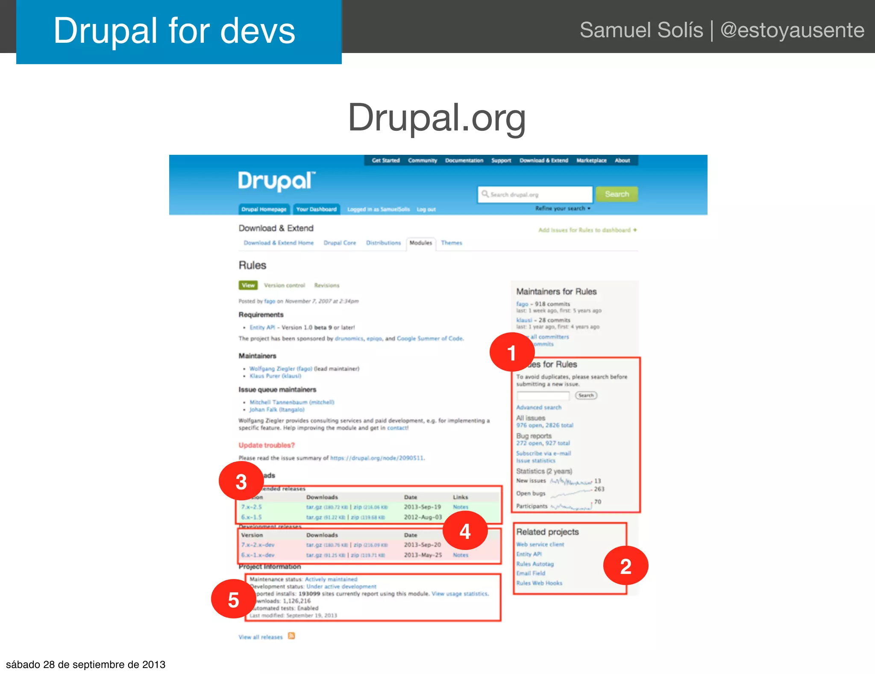Screen dimensions: 875x674
Task: Click the fago author link in Posted by
Action: tap(270, 301)
